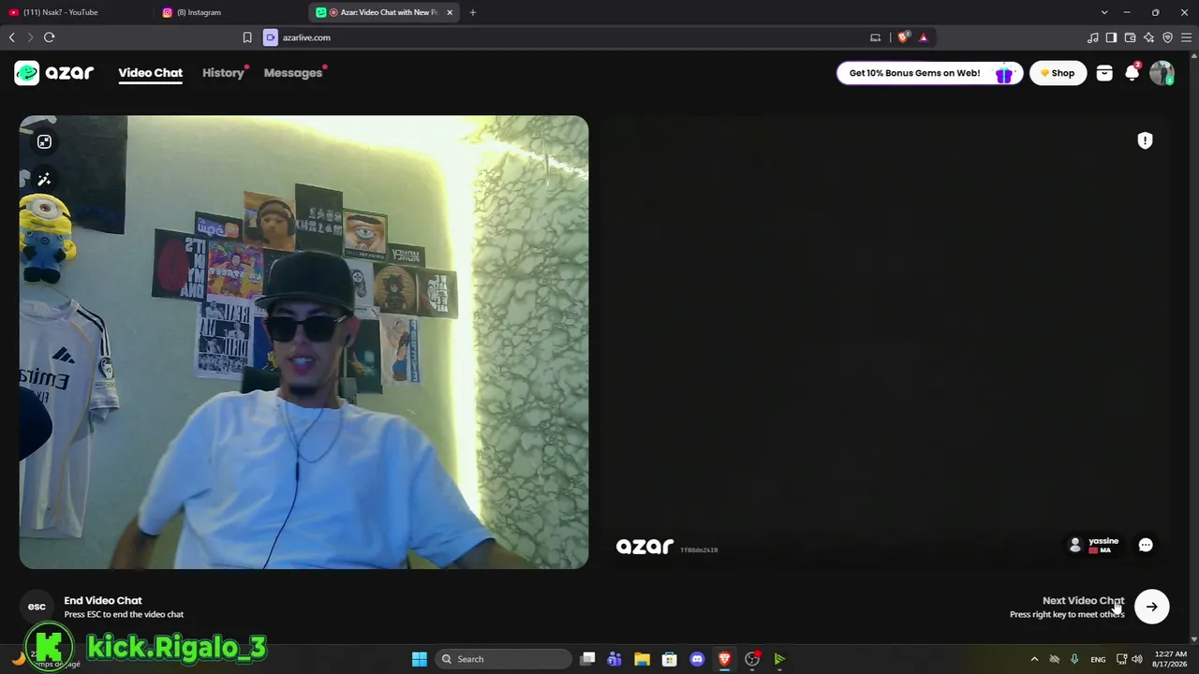Click the esc end chat button
The image size is (1199, 674).
click(x=37, y=607)
